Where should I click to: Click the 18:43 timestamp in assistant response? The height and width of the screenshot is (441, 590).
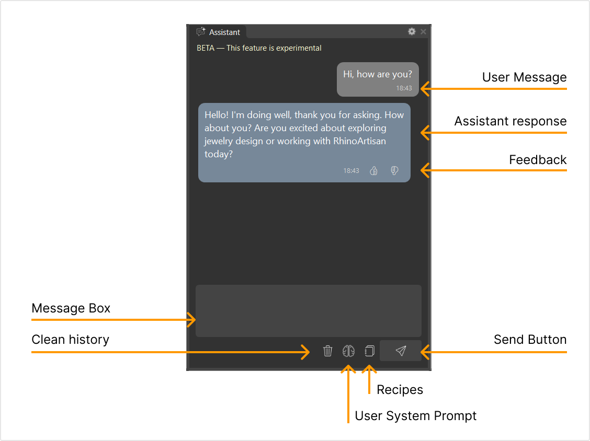point(351,171)
